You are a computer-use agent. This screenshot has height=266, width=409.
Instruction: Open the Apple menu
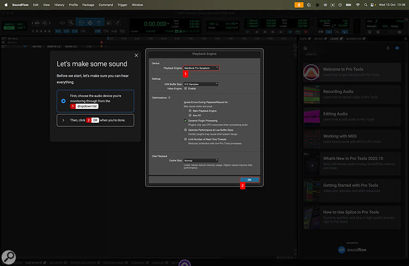coord(6,5)
